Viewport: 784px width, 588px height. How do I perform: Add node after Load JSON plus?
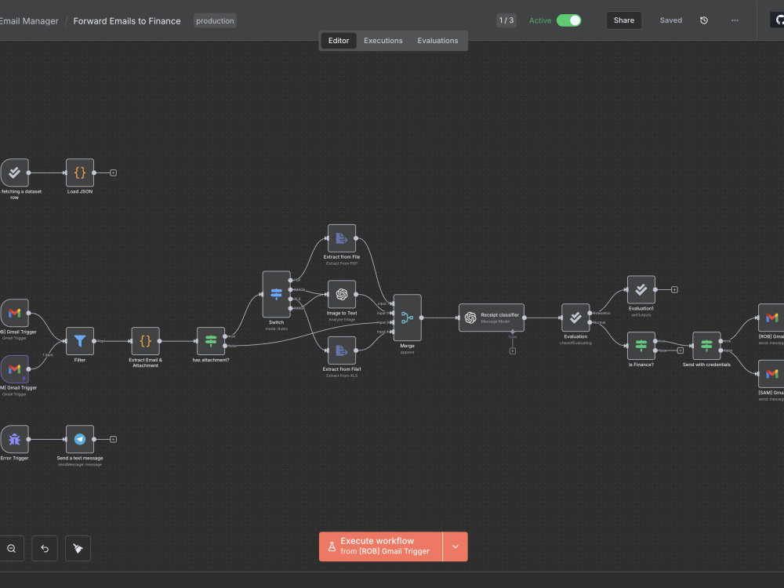(x=113, y=172)
